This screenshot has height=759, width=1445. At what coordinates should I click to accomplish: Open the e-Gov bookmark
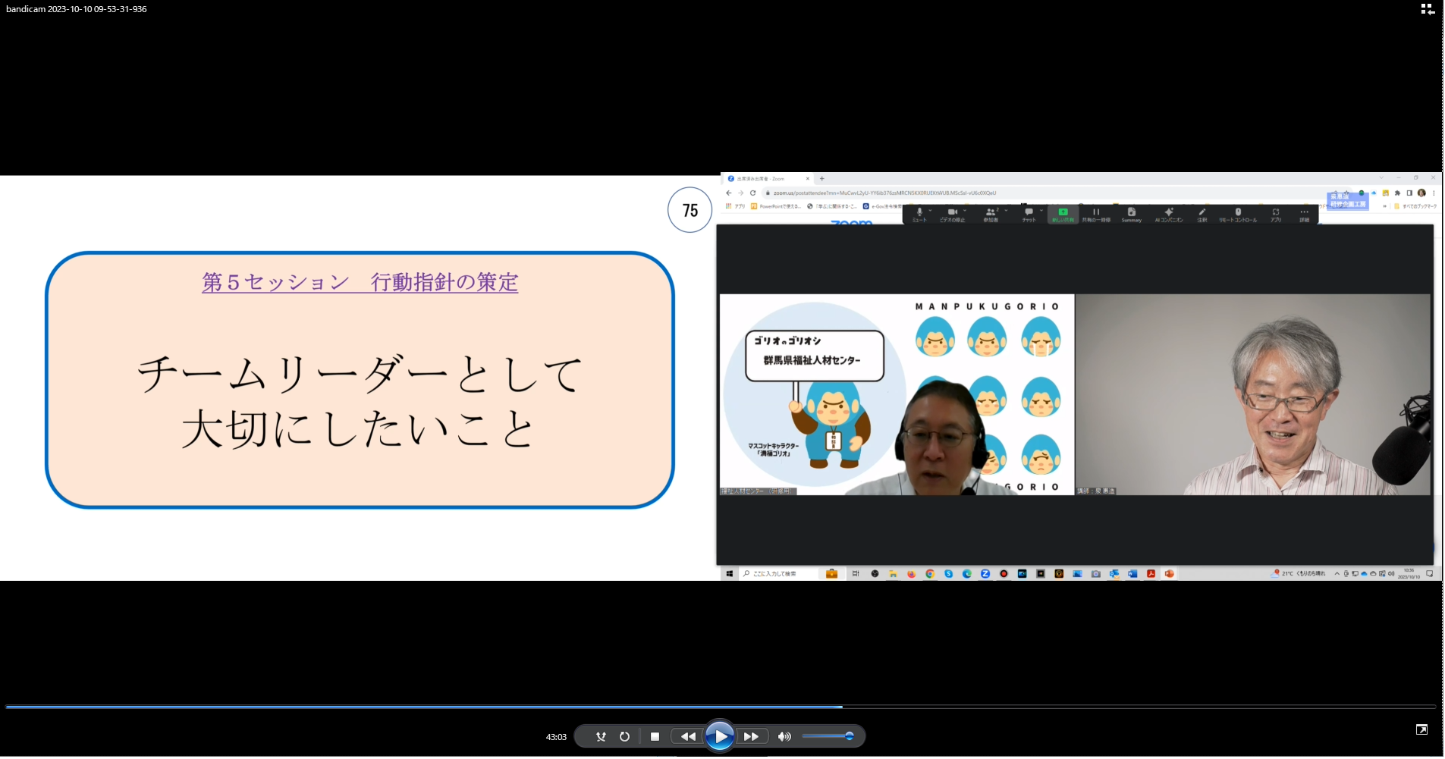pos(883,206)
